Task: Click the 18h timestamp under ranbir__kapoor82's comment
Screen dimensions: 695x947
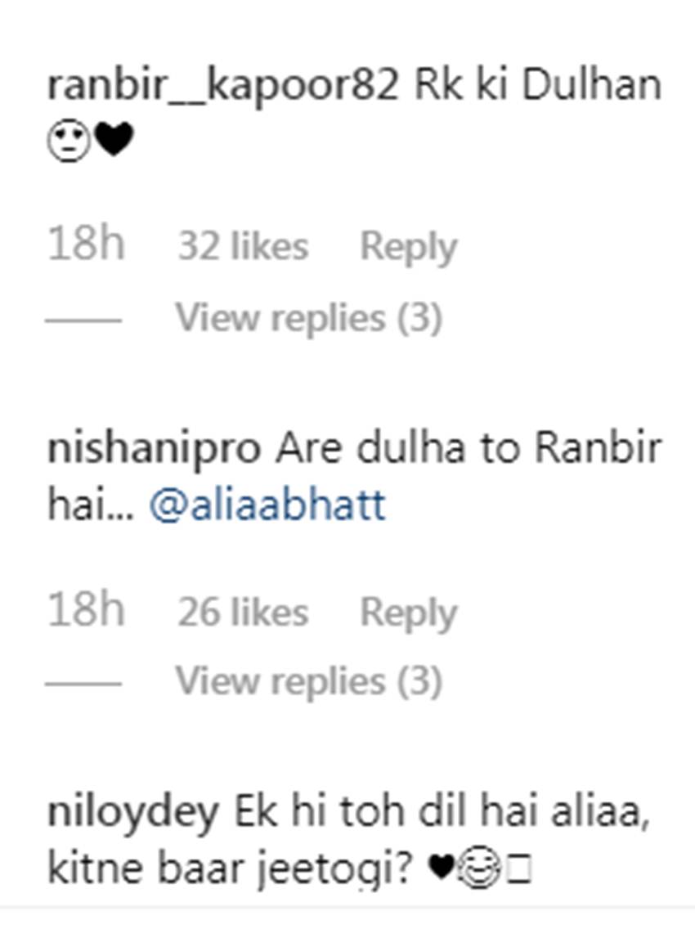Action: [x=86, y=244]
